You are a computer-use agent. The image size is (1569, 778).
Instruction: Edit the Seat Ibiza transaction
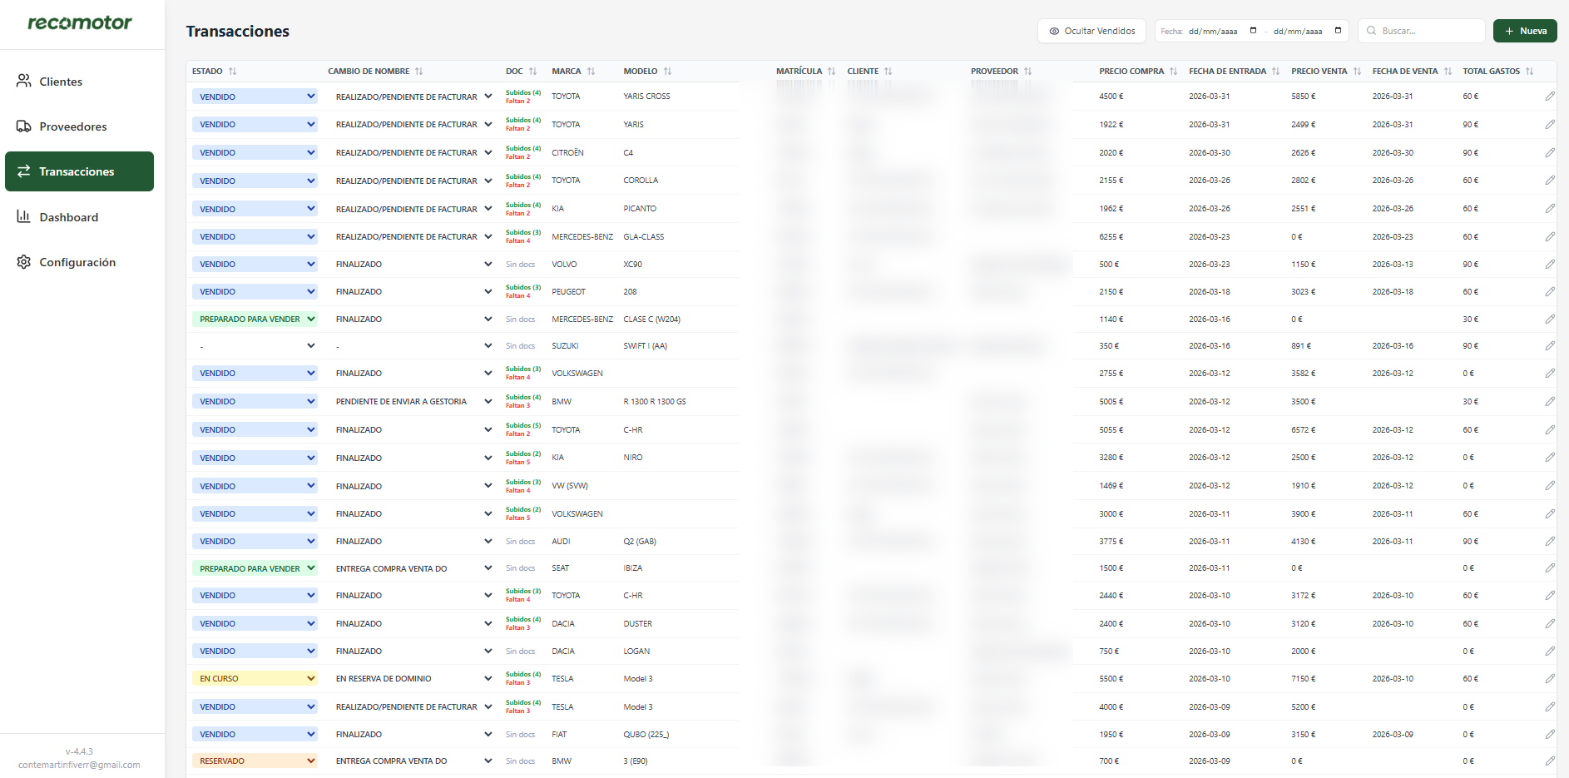pyautogui.click(x=1550, y=568)
